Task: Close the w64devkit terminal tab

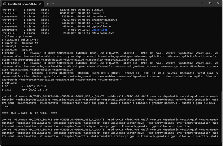Action: [40, 4]
